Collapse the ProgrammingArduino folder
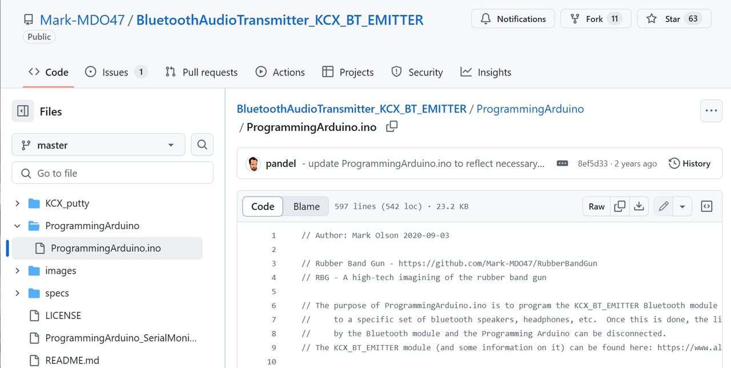731x368 pixels. (x=17, y=226)
